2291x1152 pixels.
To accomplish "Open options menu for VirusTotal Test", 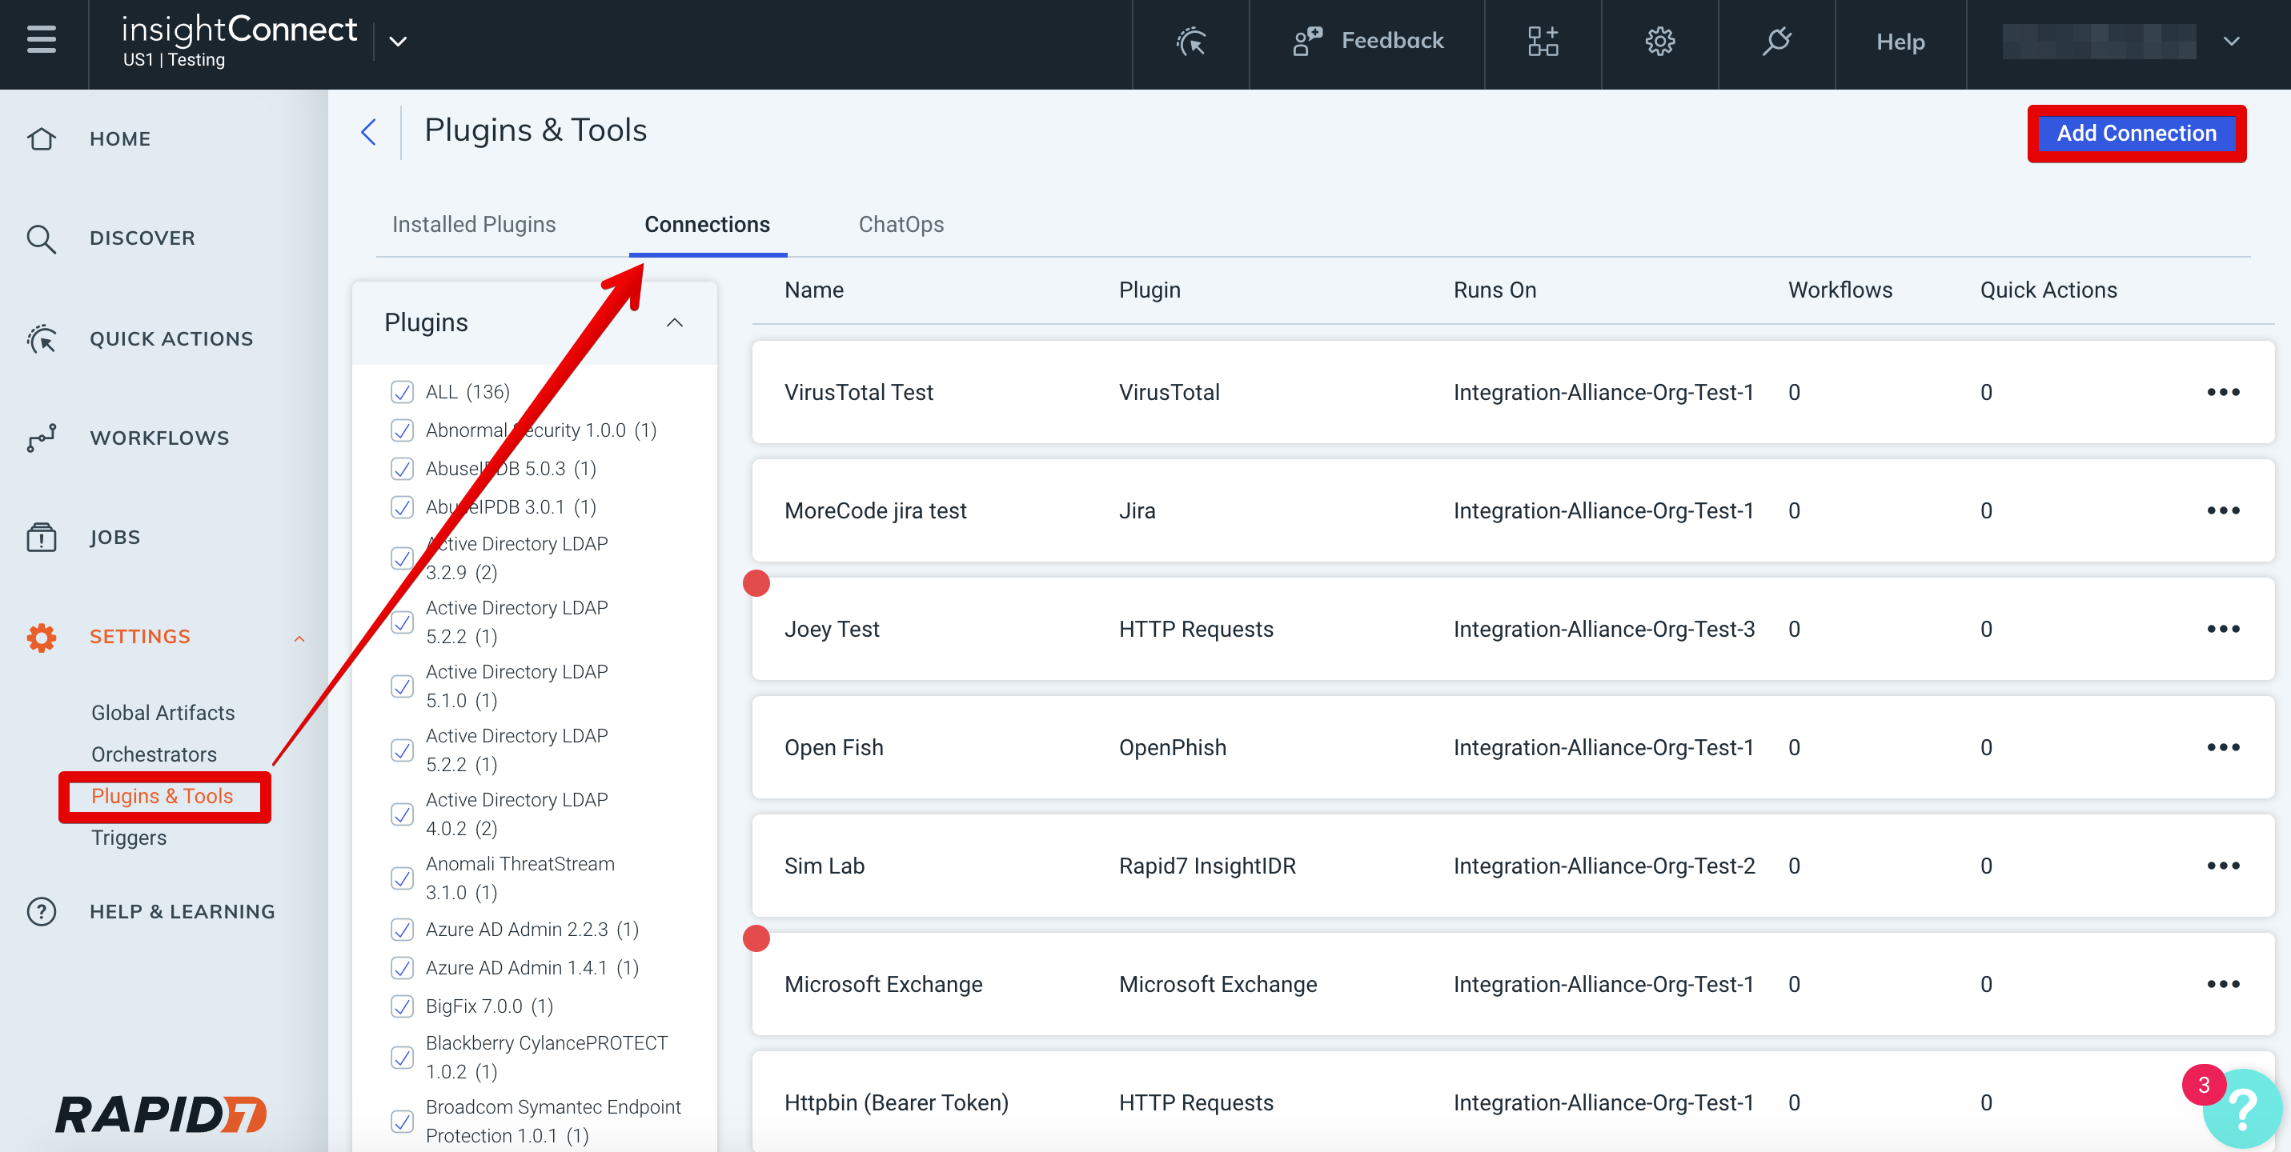I will pyautogui.click(x=2222, y=392).
